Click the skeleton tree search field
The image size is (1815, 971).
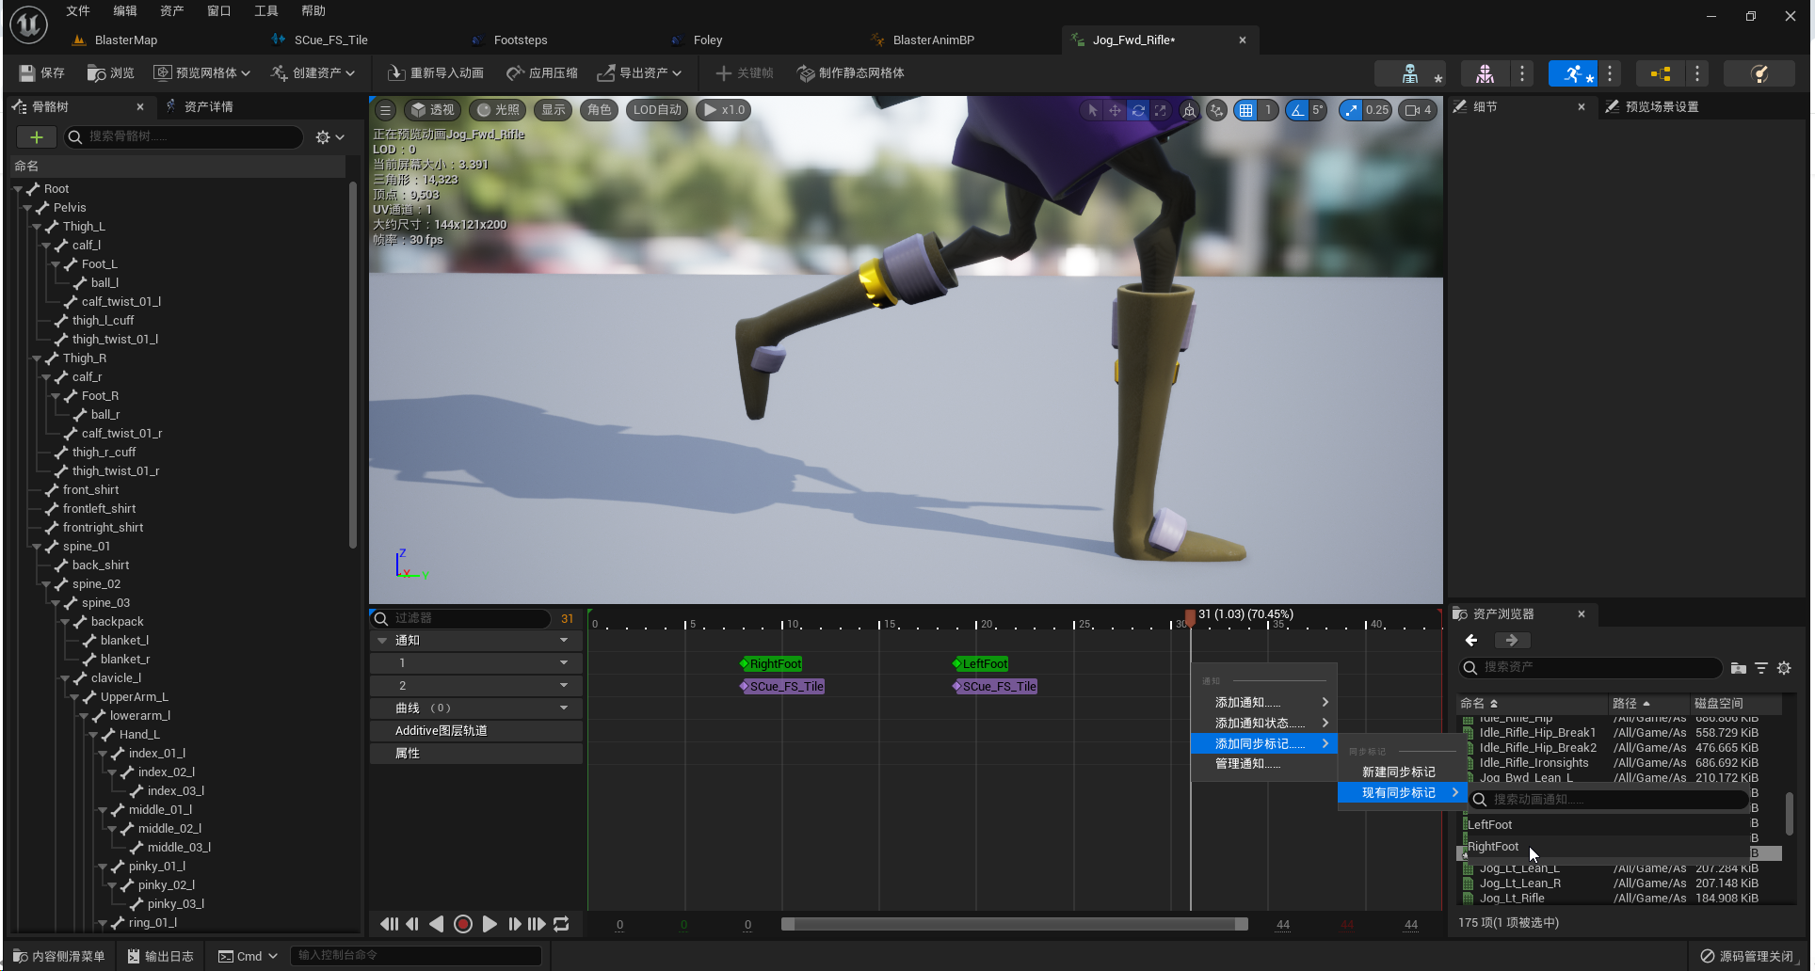[184, 137]
